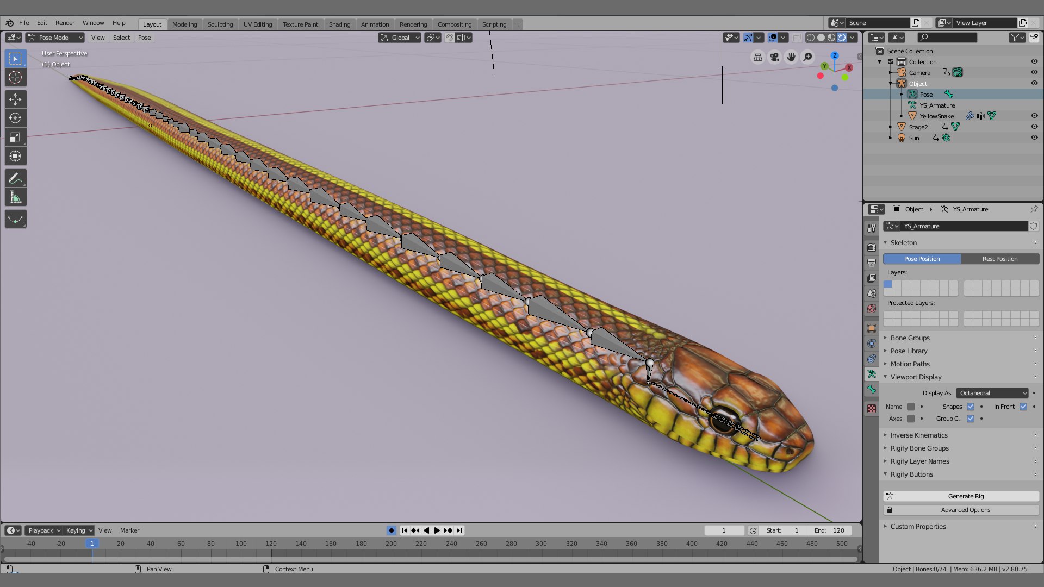The height and width of the screenshot is (587, 1044).
Task: Click the timeline horizontal scrollbar
Action: click(431, 559)
